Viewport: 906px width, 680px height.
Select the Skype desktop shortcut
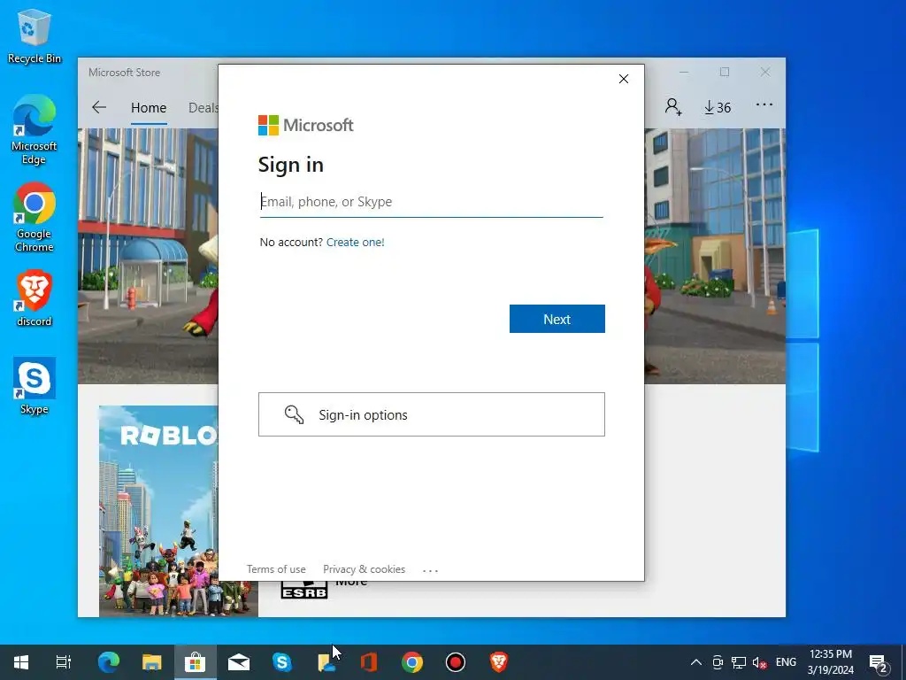[x=35, y=386]
